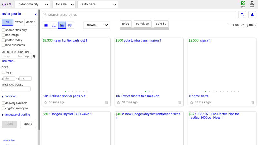Image resolution: width=258 pixels, height=145 pixels.
Task: Open the 06 Toyota tundra transmission link
Action: point(138,96)
